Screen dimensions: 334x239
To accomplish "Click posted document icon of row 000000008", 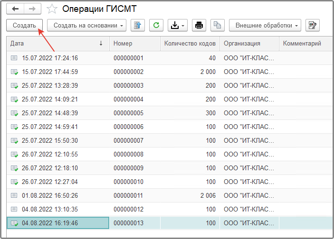I will [14, 155].
